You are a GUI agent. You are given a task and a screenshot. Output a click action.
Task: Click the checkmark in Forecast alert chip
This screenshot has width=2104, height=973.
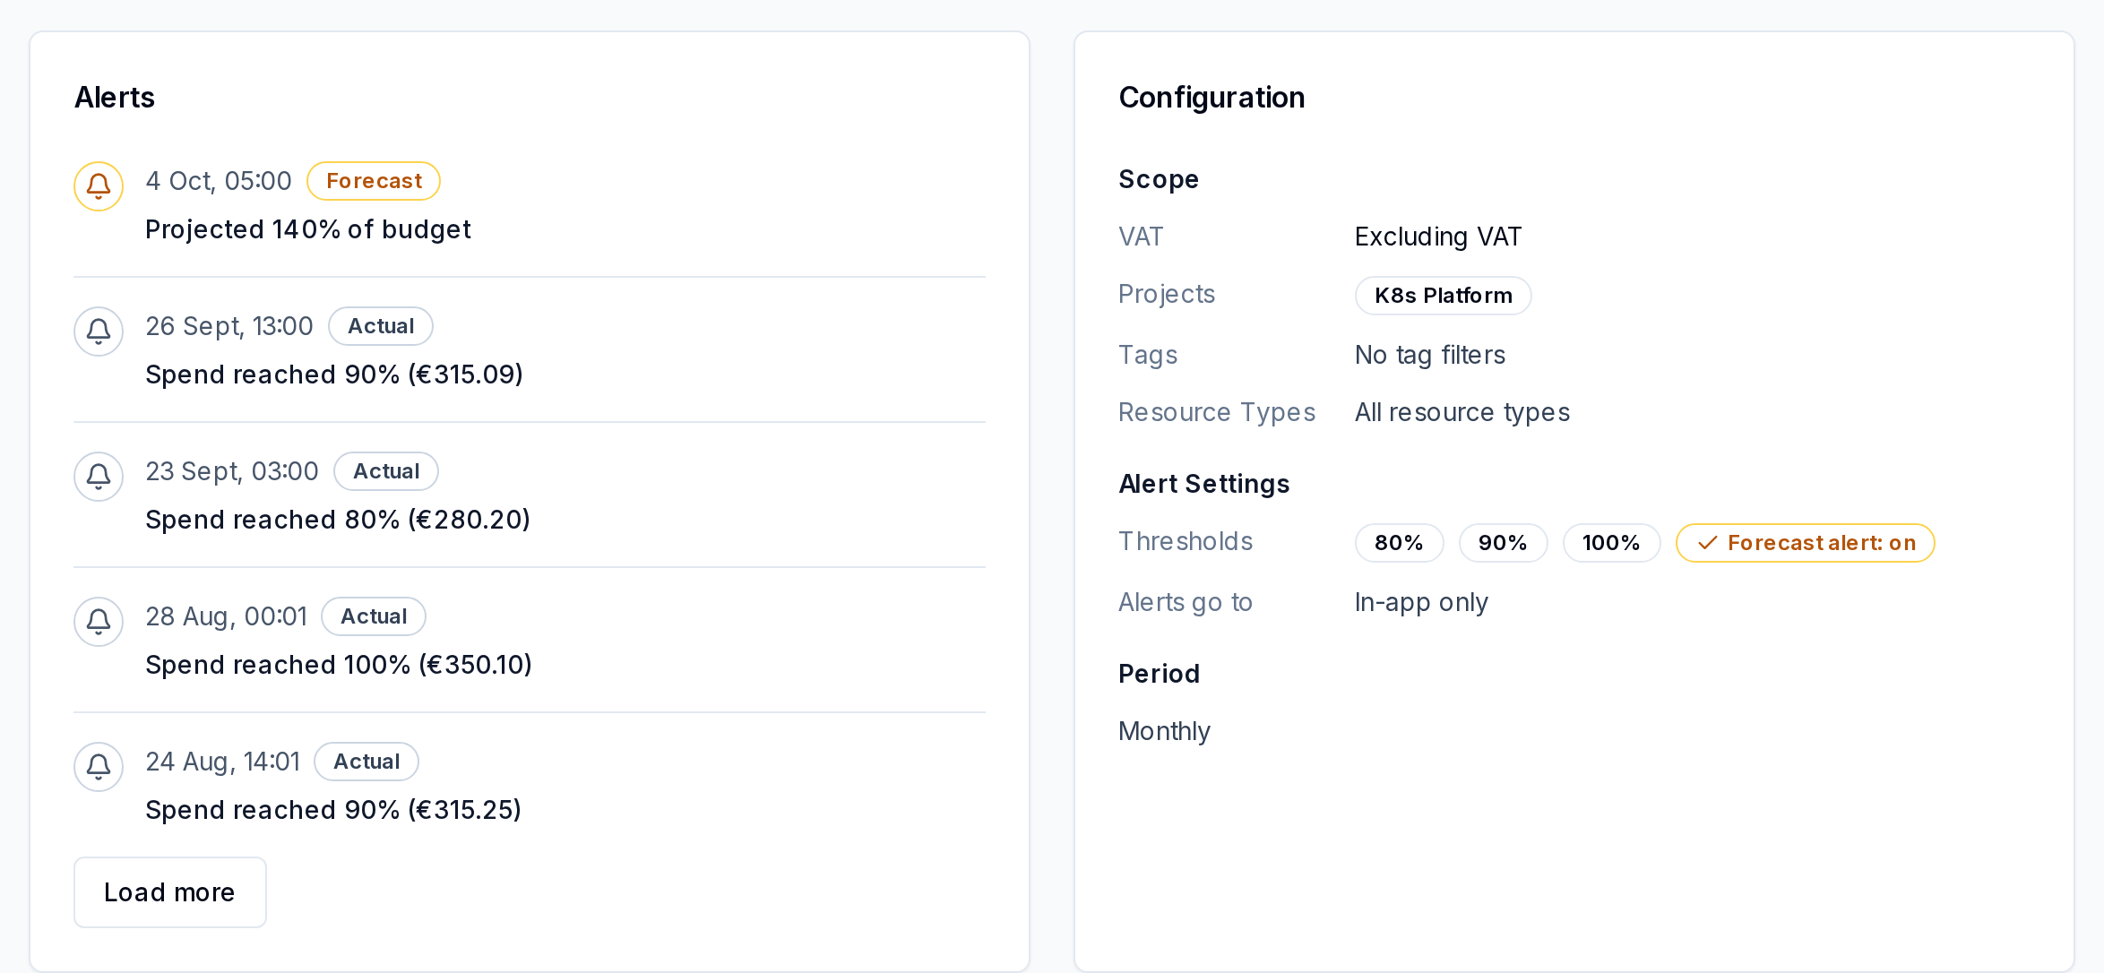click(x=1707, y=543)
